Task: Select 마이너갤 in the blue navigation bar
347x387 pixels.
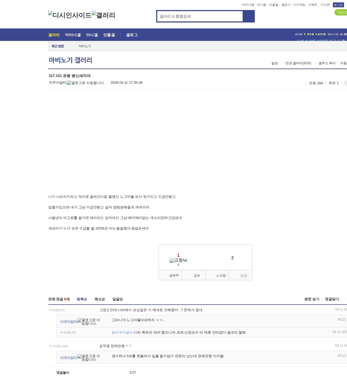Action: point(73,35)
